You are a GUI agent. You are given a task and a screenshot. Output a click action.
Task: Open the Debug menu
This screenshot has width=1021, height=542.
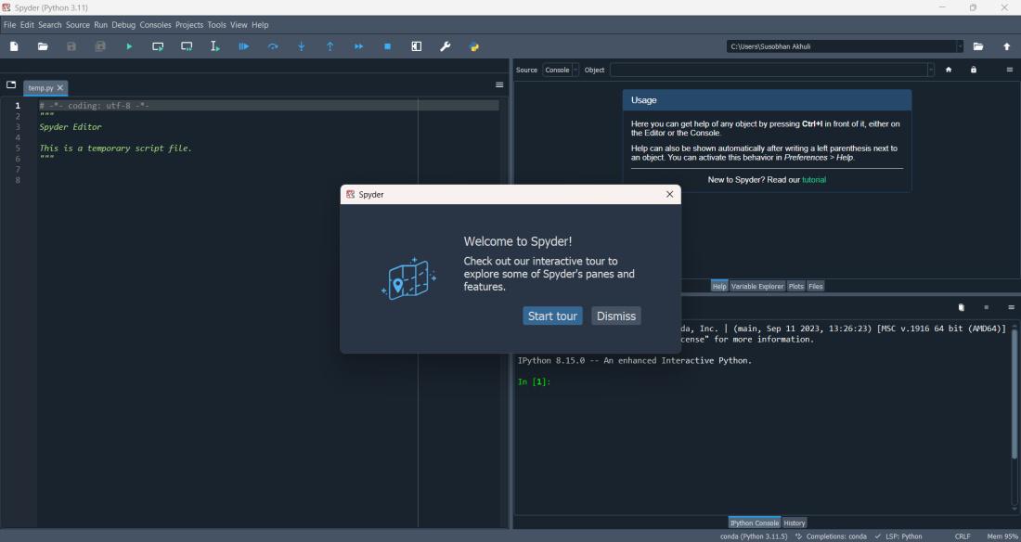tap(123, 25)
